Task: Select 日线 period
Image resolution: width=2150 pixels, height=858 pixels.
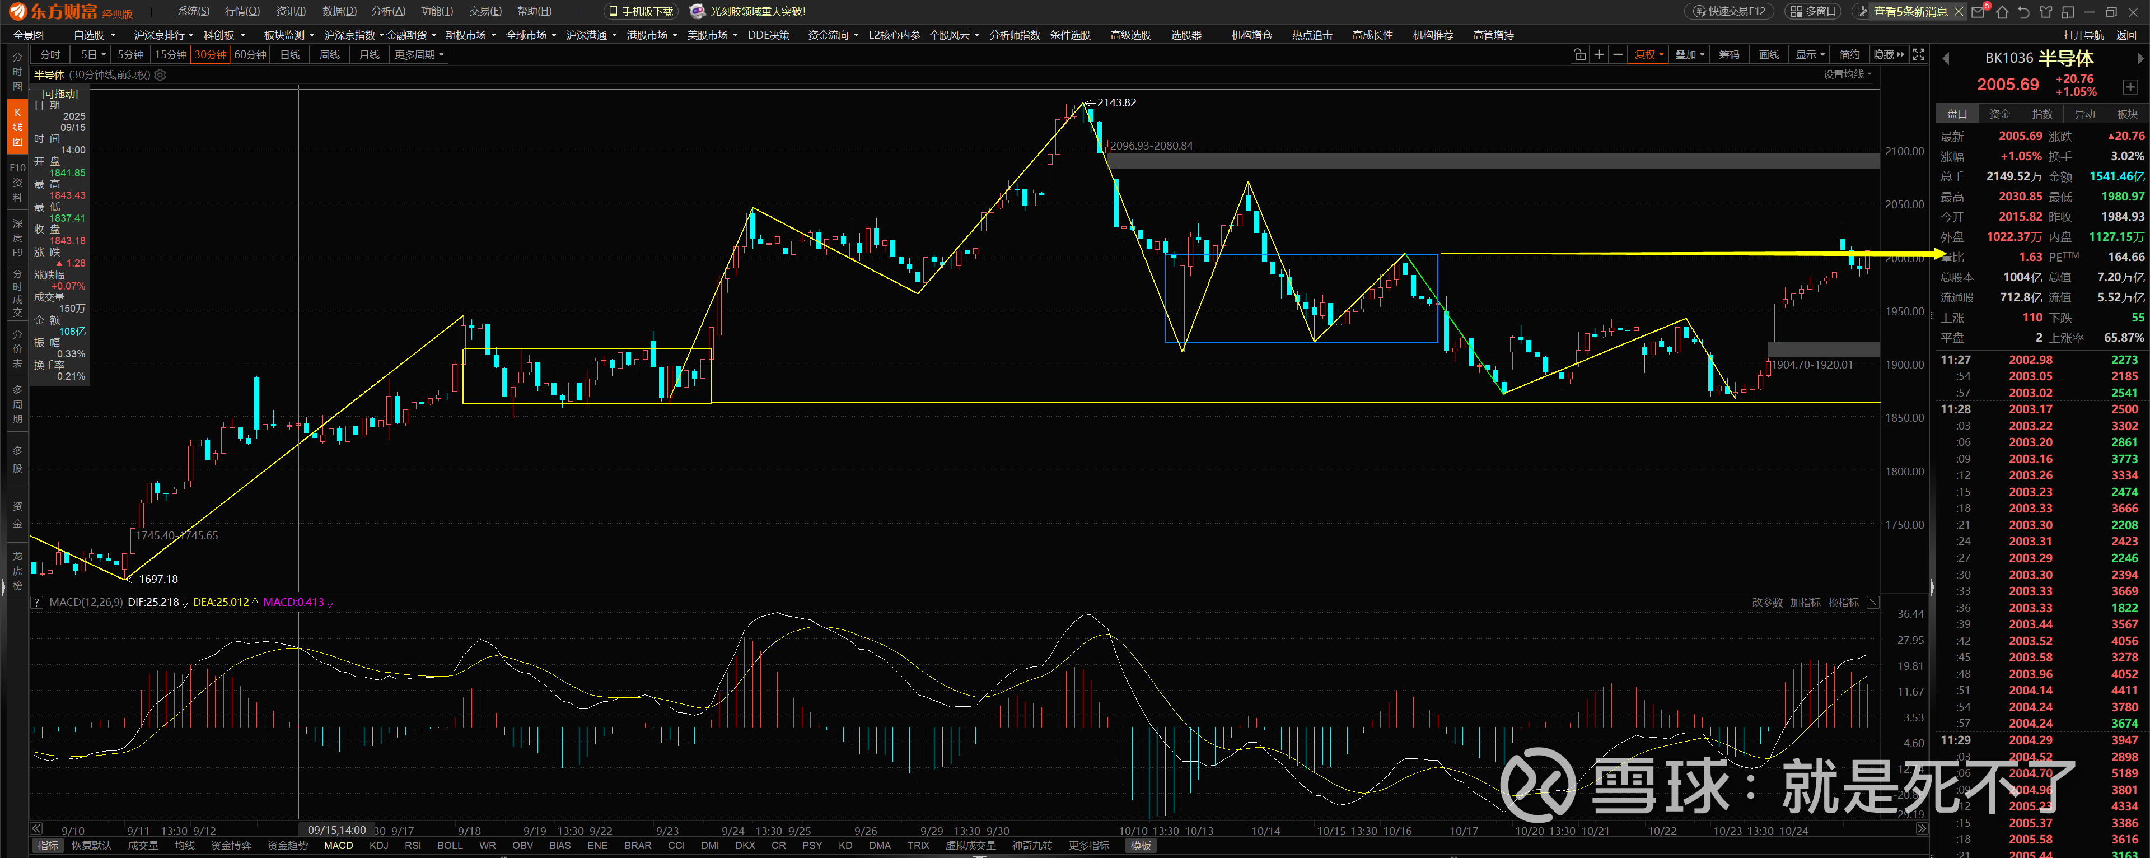Action: (289, 54)
